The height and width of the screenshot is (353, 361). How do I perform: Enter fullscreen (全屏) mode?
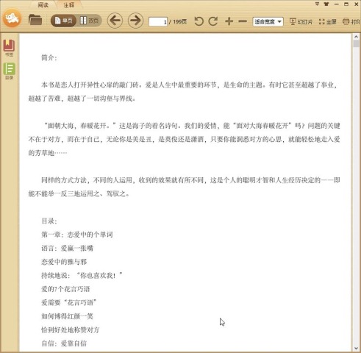[327, 21]
